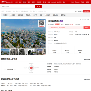
Task: Open 商铺 in the top navigation
Action: [x=49, y=2]
